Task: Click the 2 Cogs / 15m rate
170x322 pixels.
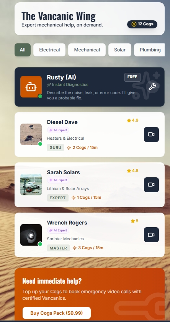Action: (82, 147)
